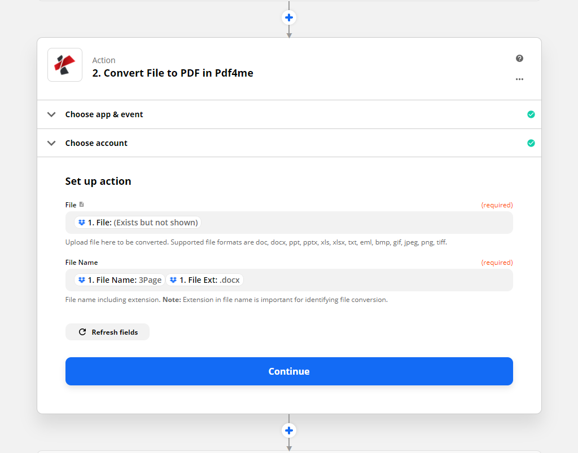Click the plus icon below the action step
Screen dimensions: 578x453
point(289,430)
